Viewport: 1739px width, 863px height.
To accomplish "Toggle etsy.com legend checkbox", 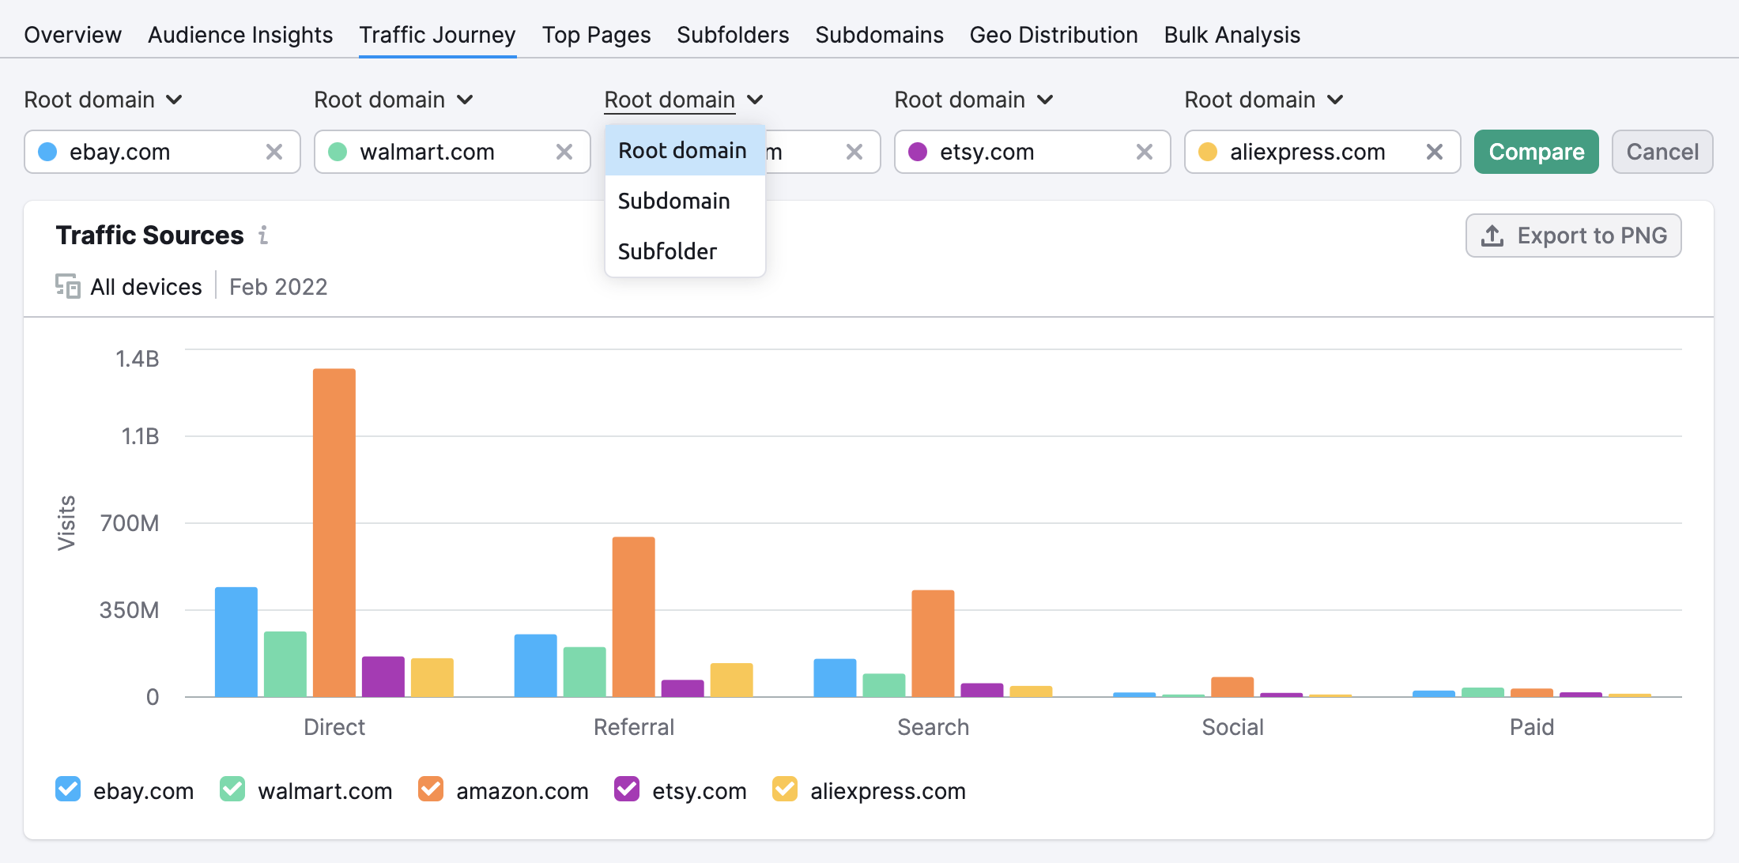I will coord(627,789).
